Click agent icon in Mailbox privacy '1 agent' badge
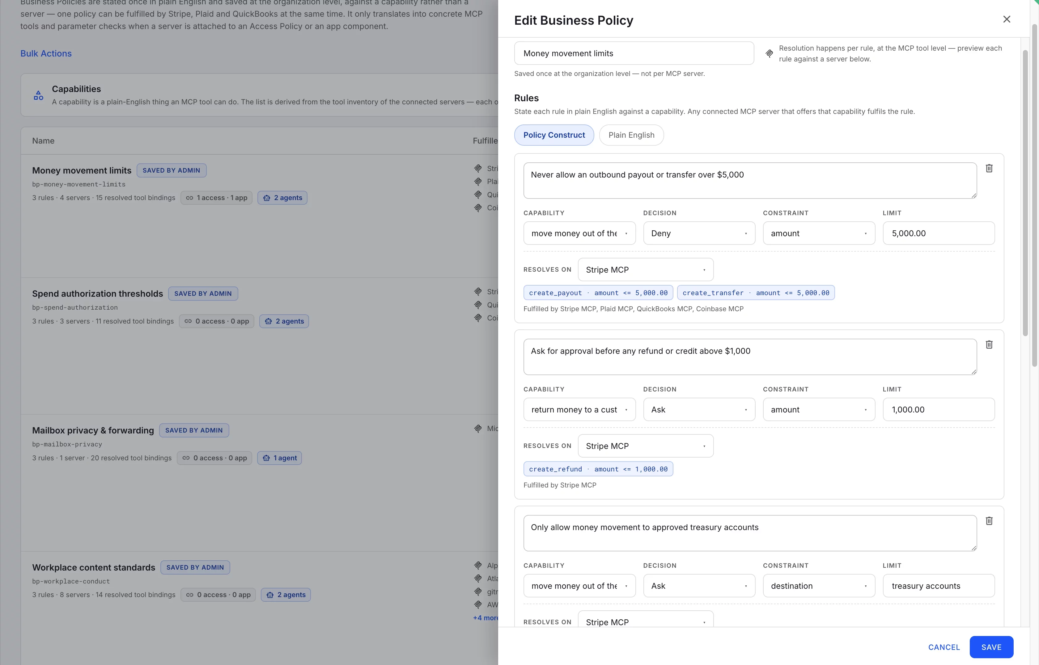The width and height of the screenshot is (1039, 665). click(x=266, y=458)
